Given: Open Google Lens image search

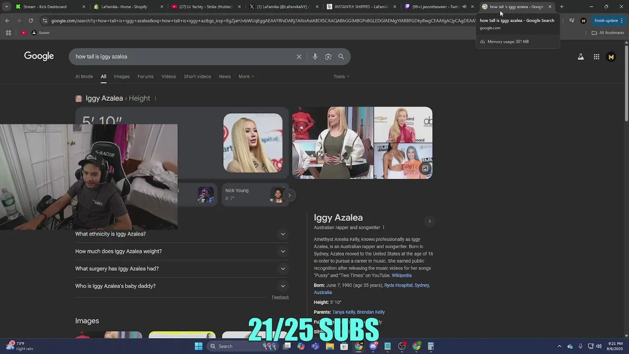Looking at the screenshot, I should 328,57.
